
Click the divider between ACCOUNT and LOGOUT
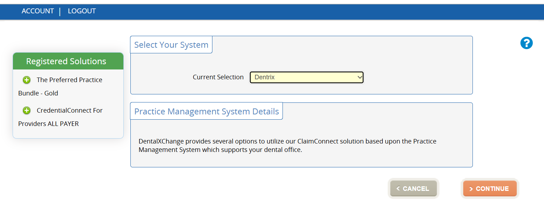(x=60, y=12)
